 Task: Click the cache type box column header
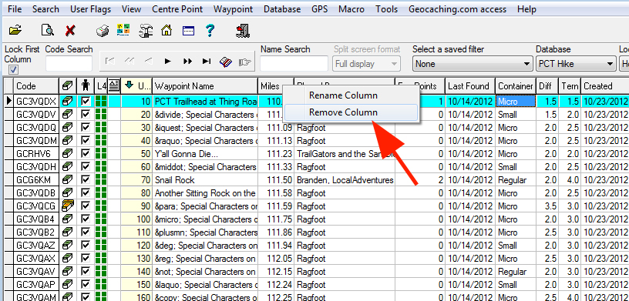[x=67, y=85]
